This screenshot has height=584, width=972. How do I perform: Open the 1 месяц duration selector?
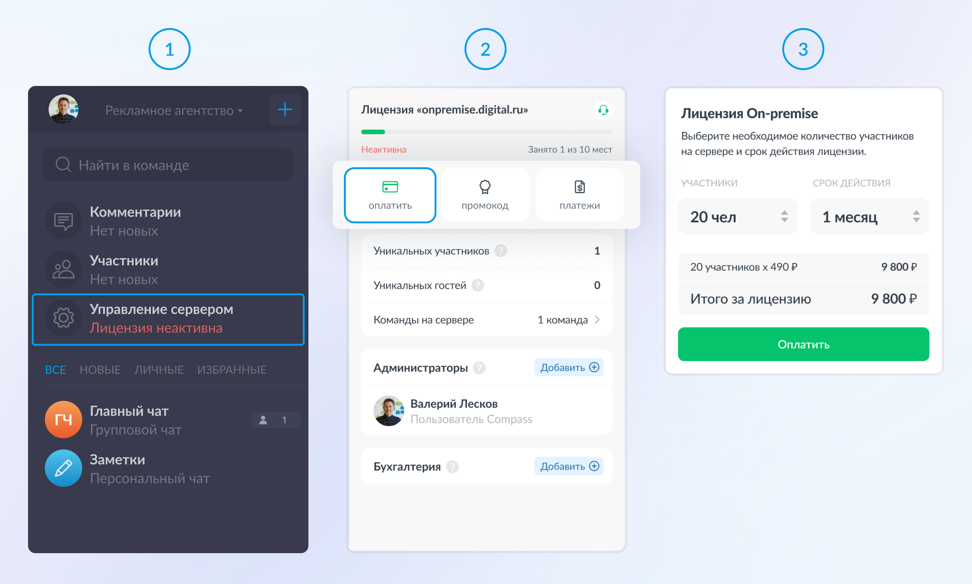tap(870, 216)
